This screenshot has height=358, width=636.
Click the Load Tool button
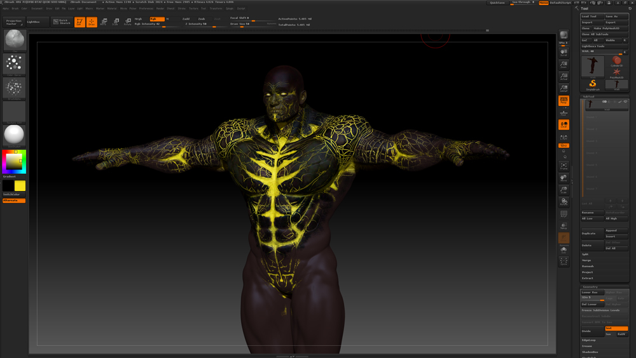click(591, 17)
